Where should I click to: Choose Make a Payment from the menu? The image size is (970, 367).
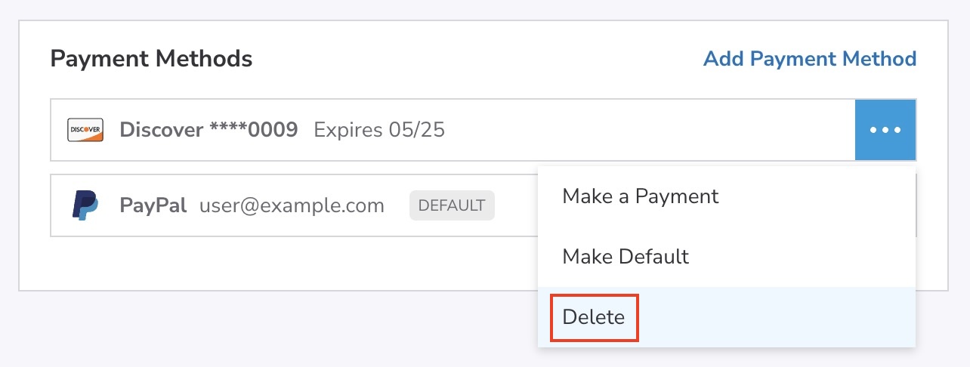coord(640,197)
